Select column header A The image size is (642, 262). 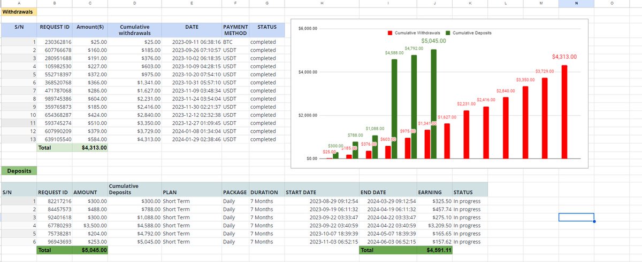[19, 4]
